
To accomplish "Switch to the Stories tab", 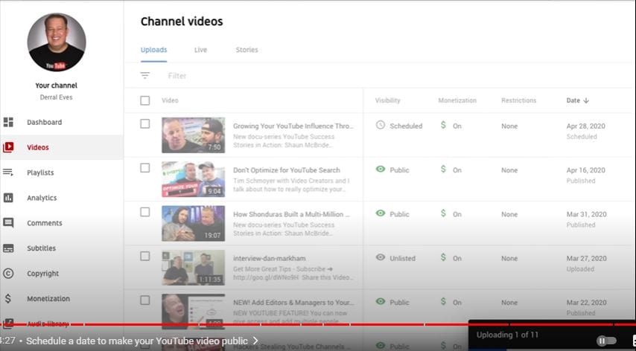I will pos(247,50).
